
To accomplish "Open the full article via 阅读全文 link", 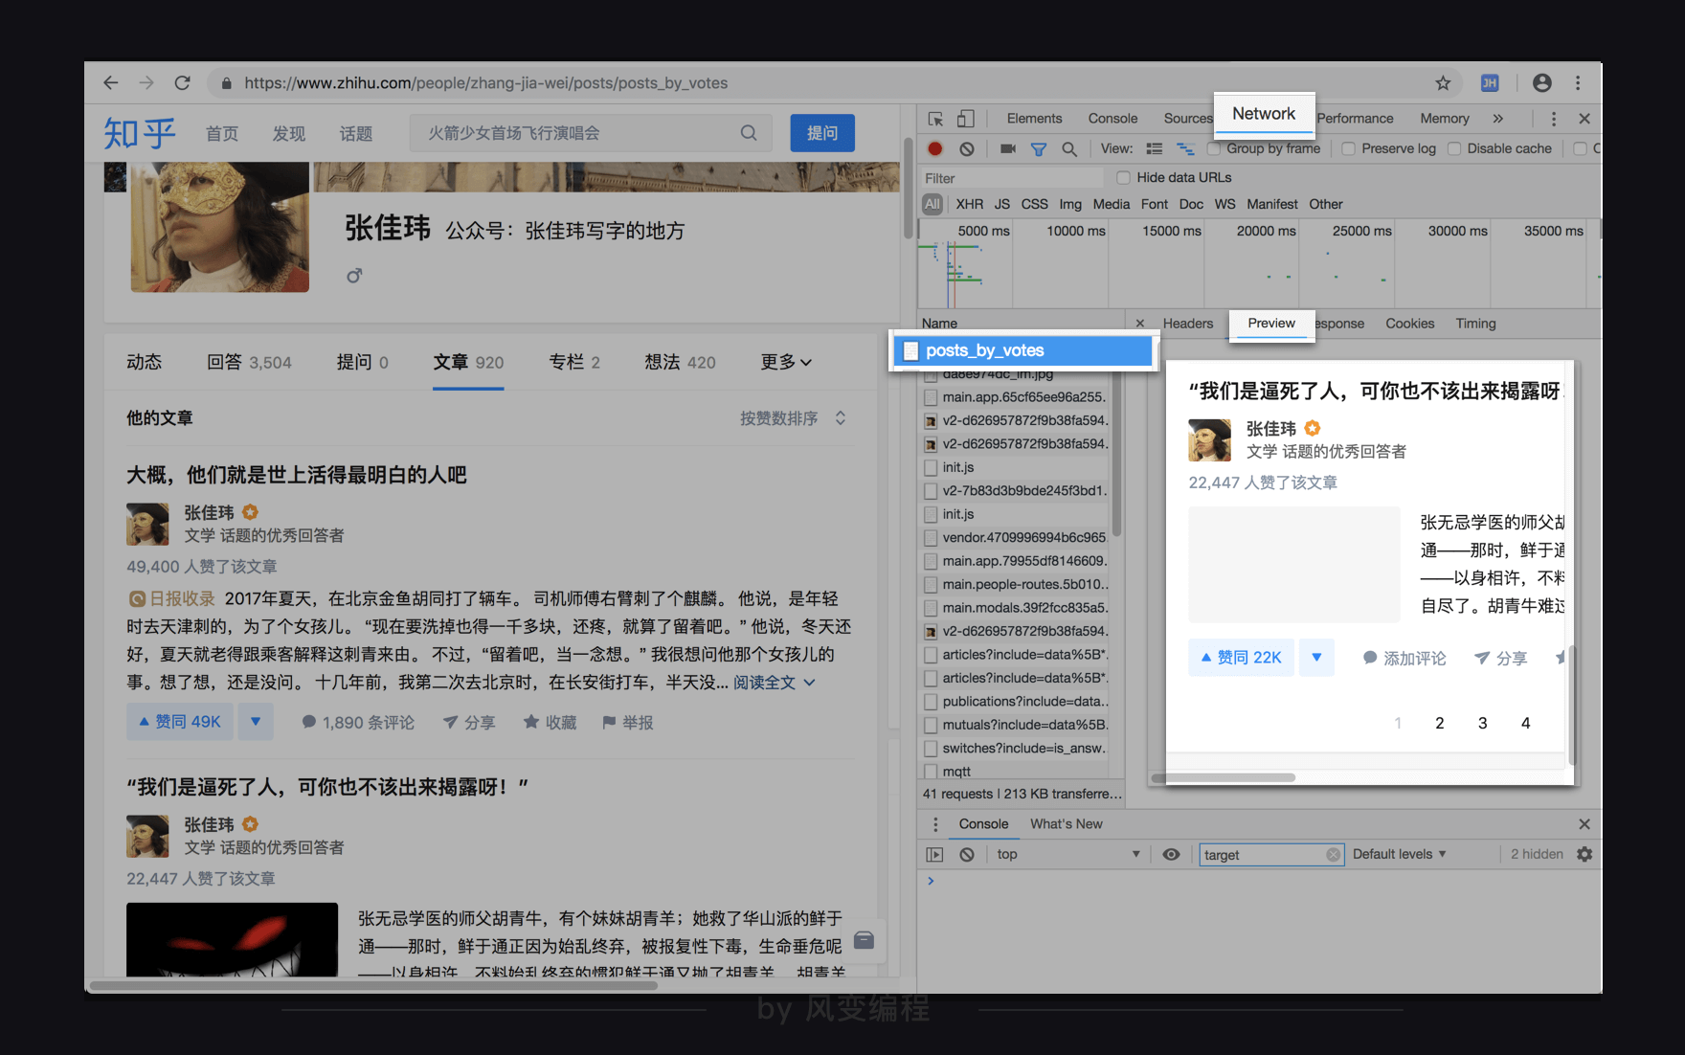I will coord(763,682).
